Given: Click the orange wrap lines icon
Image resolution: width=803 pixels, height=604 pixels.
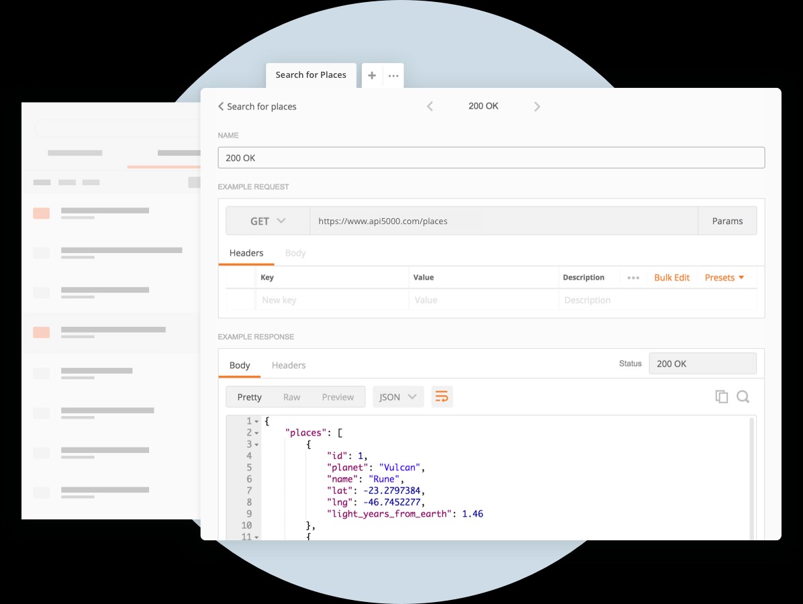Looking at the screenshot, I should (x=442, y=397).
